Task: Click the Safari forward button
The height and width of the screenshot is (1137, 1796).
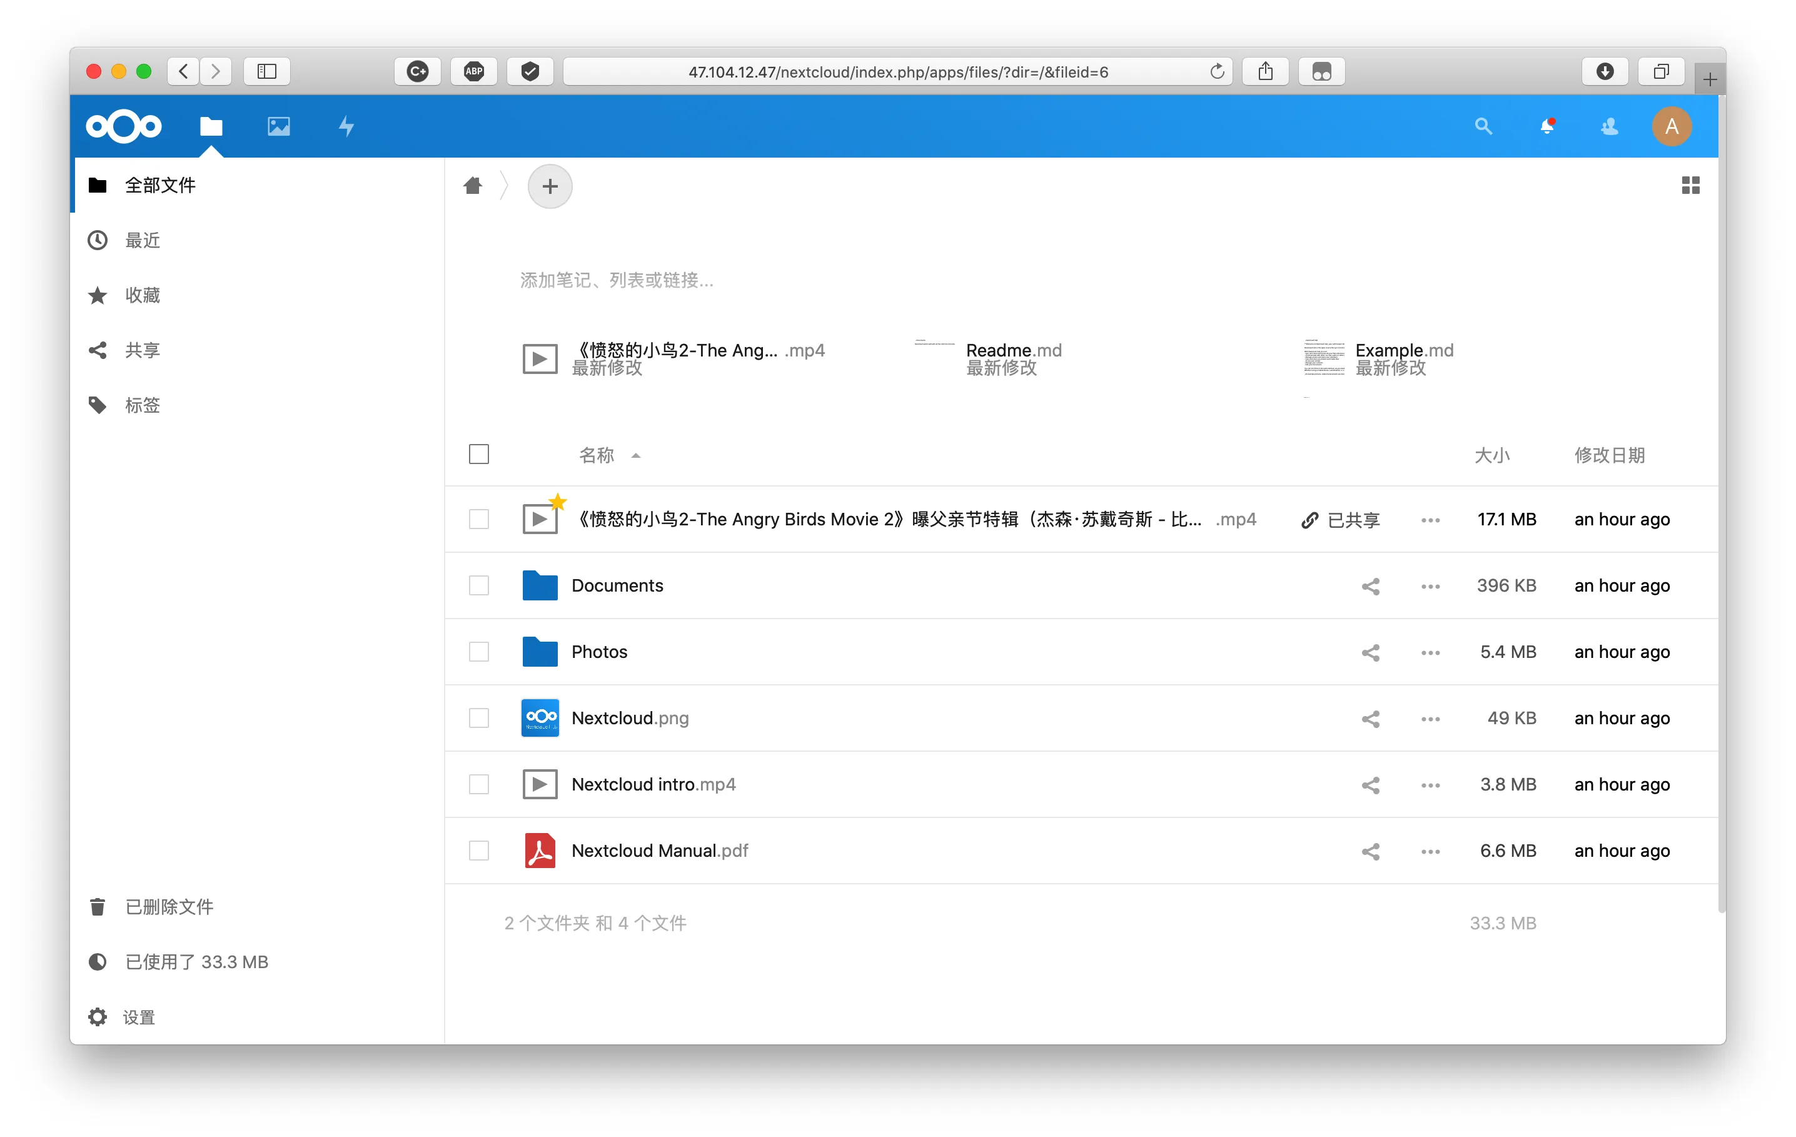Action: [x=216, y=72]
